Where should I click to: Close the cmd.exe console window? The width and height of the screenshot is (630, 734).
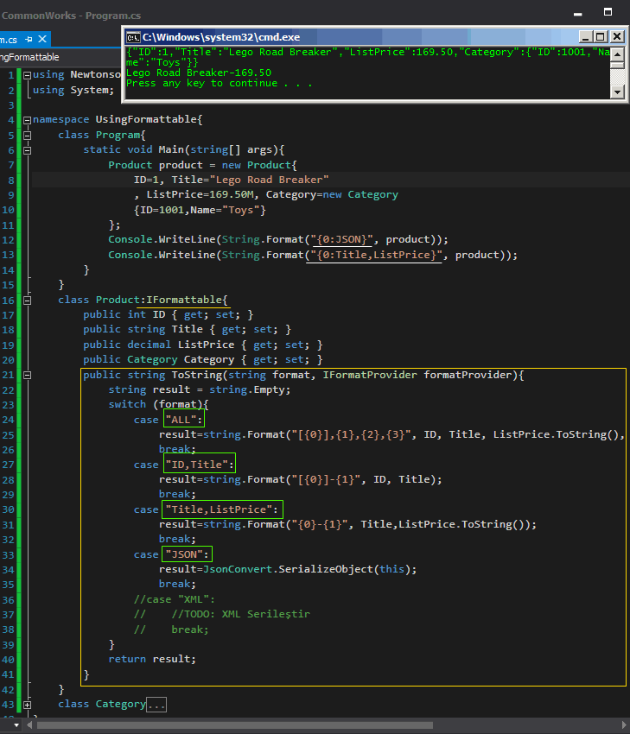(x=616, y=36)
